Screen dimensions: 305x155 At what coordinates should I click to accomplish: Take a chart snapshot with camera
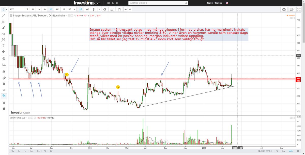click(x=284, y=9)
